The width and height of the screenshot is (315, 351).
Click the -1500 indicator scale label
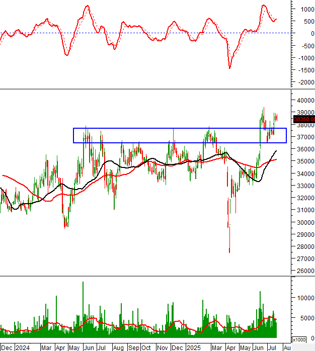(306, 70)
